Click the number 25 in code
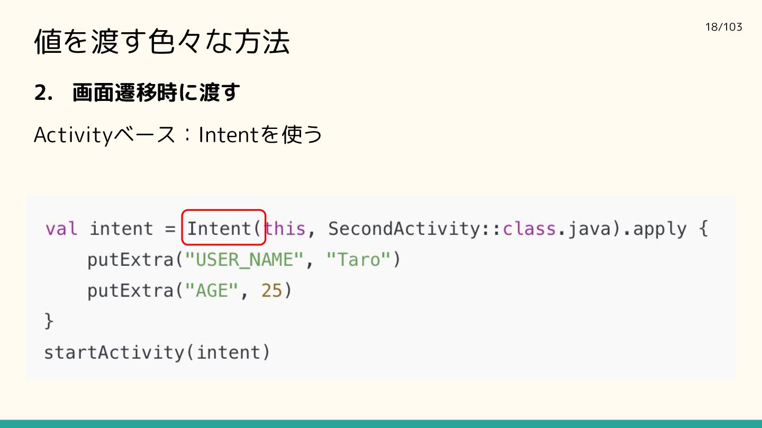The width and height of the screenshot is (762, 428). point(272,291)
